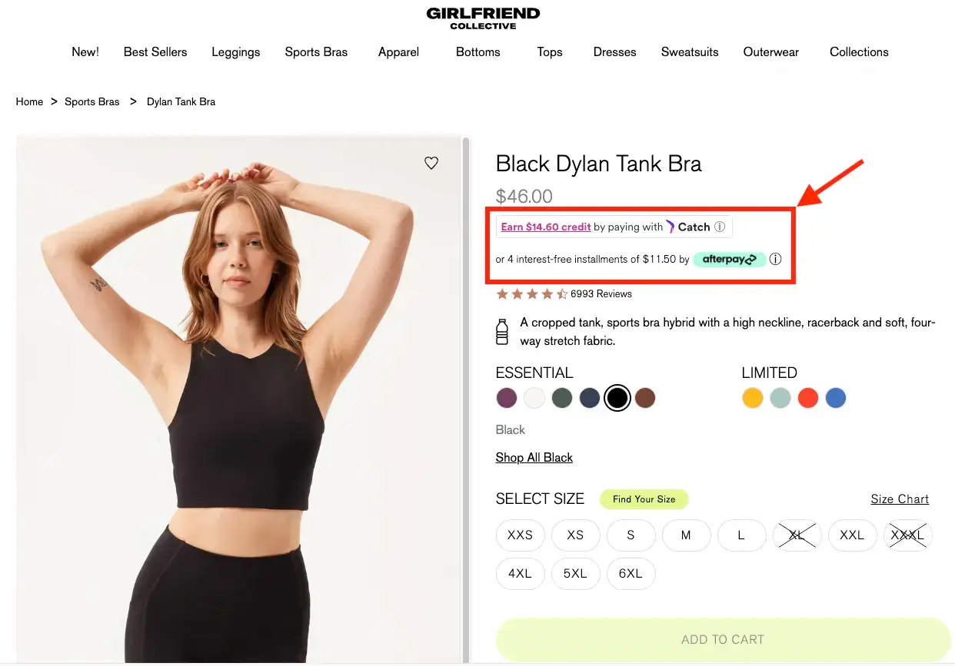Open the Sports Bras menu
The height and width of the screenshot is (666, 955).
pyautogui.click(x=316, y=51)
